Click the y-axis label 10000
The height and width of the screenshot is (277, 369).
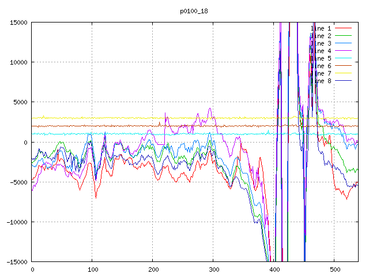[x=18, y=62]
